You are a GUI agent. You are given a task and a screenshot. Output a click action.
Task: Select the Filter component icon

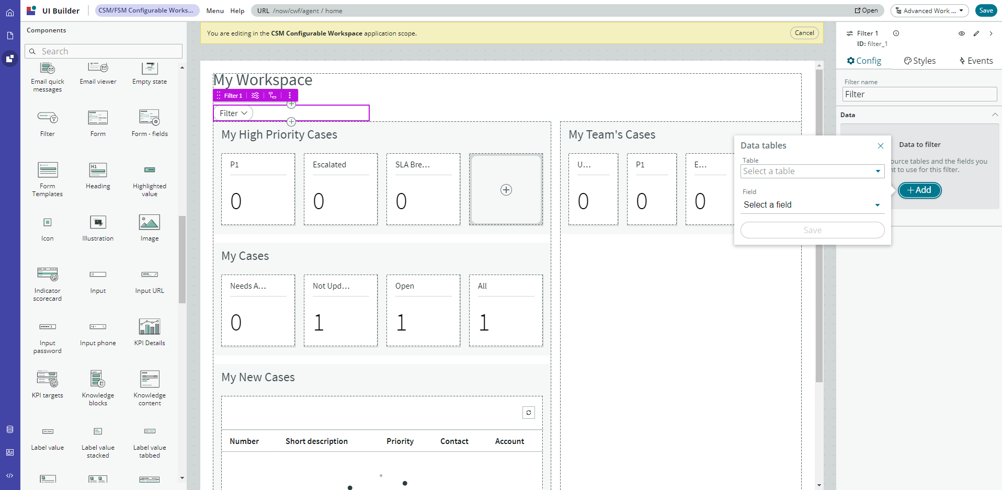click(x=47, y=118)
